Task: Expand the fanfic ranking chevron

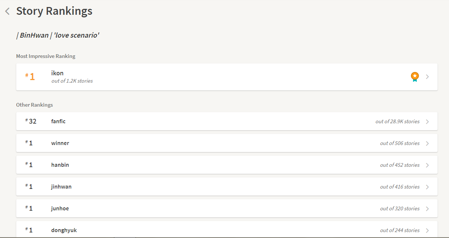Action: click(x=428, y=121)
